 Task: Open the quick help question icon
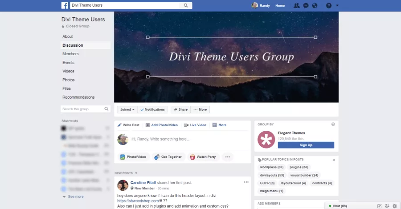[329, 5]
